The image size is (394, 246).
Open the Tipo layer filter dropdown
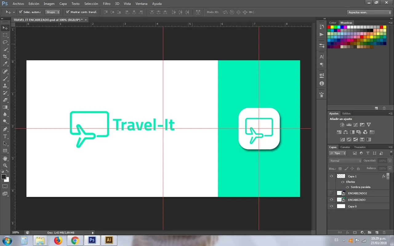tap(337, 153)
